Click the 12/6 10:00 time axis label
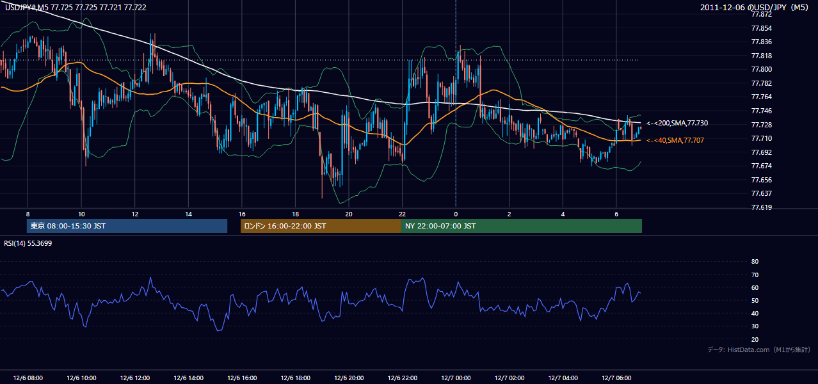Screen dimensions: 818x384 click(x=81, y=378)
